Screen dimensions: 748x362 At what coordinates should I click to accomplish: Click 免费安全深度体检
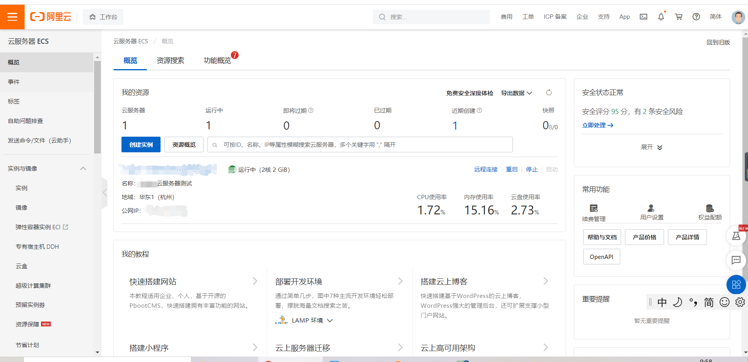click(470, 93)
